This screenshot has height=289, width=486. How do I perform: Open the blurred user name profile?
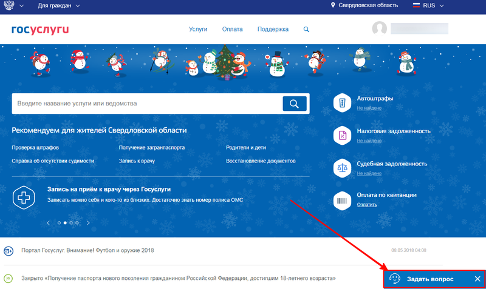[x=419, y=28]
